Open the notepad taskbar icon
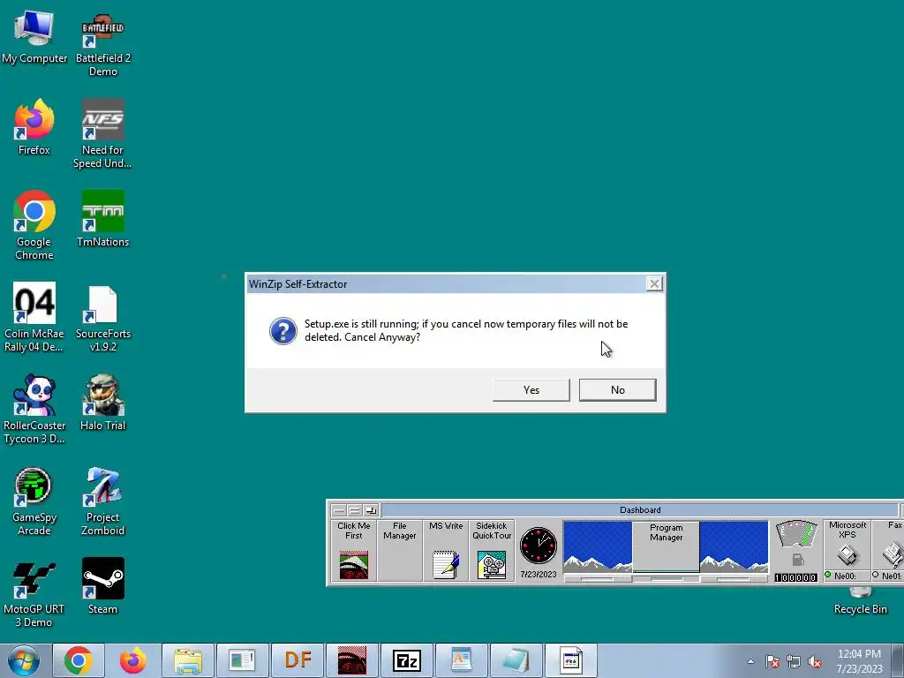This screenshot has width=904, height=678. (516, 660)
